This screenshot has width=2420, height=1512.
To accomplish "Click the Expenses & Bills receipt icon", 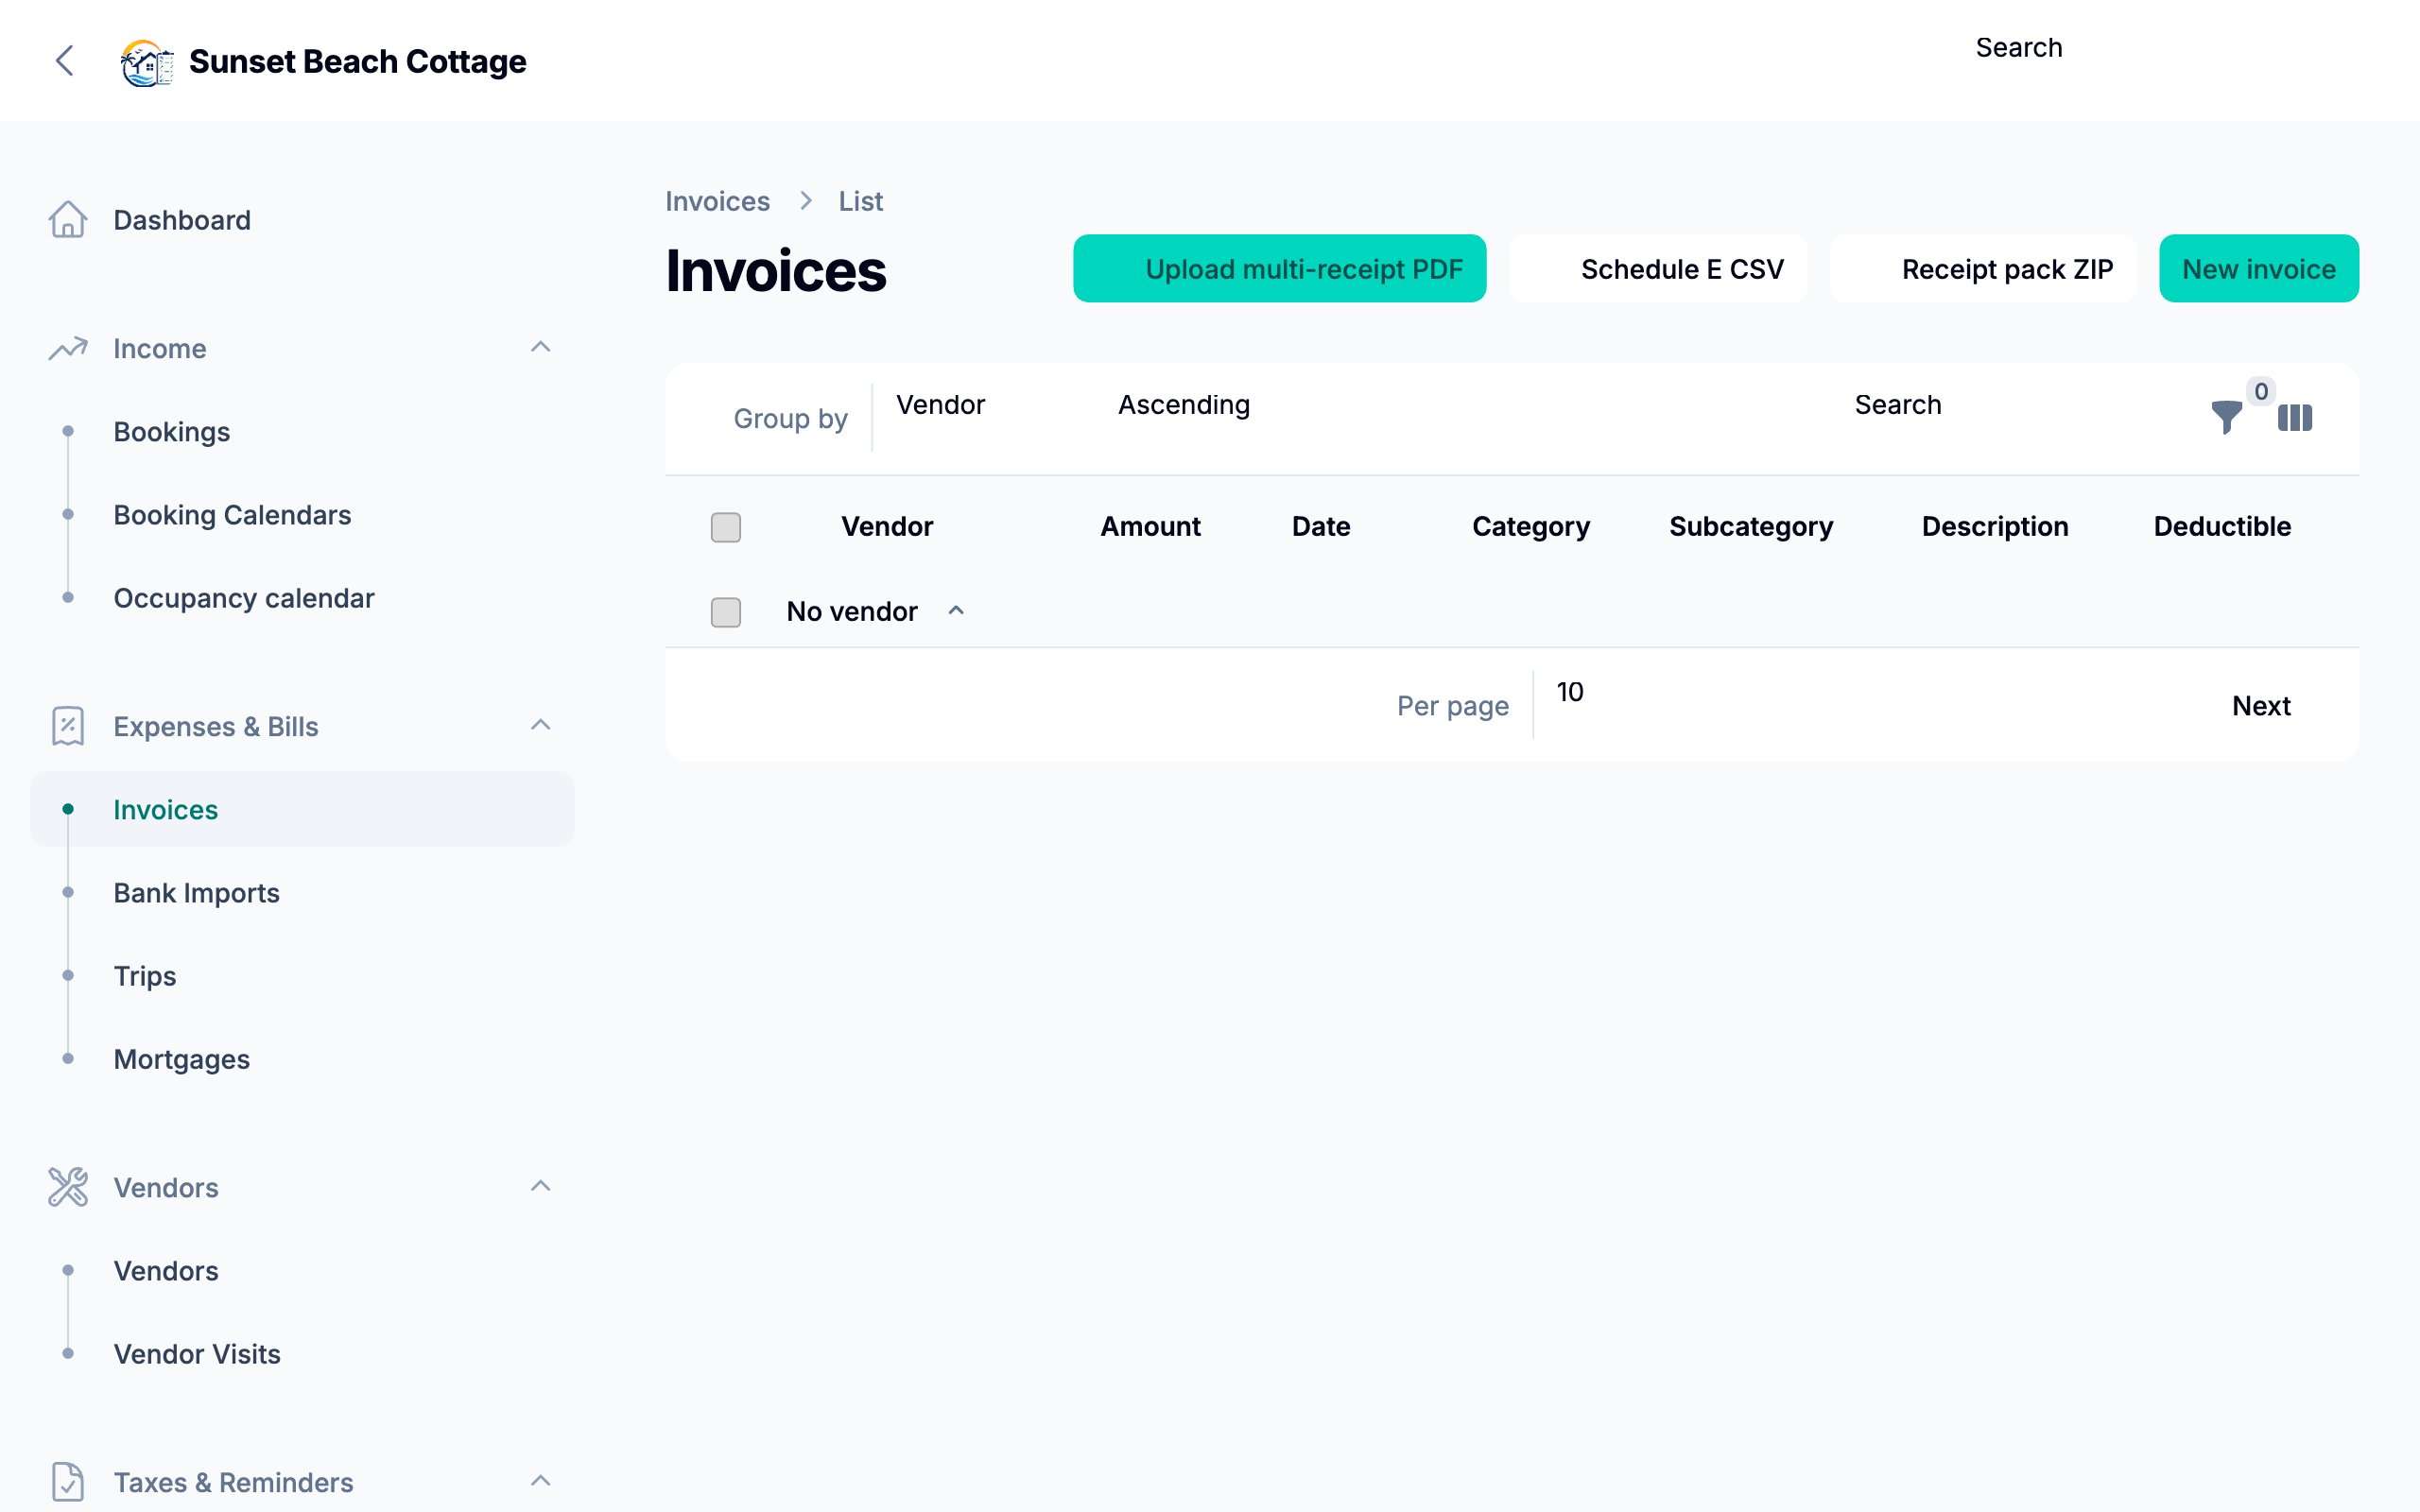I will click(x=67, y=727).
